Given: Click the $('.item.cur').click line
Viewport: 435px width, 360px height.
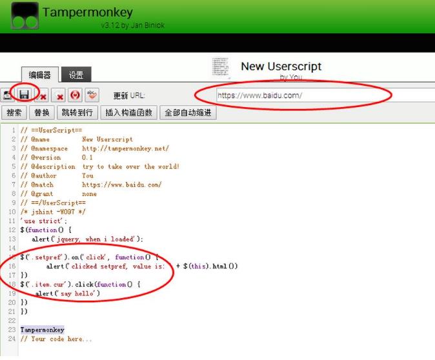Looking at the screenshot, I should pos(80,285).
